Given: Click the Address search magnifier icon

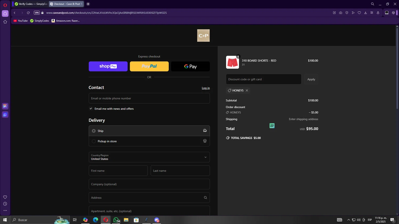Looking at the screenshot, I should click(205, 198).
